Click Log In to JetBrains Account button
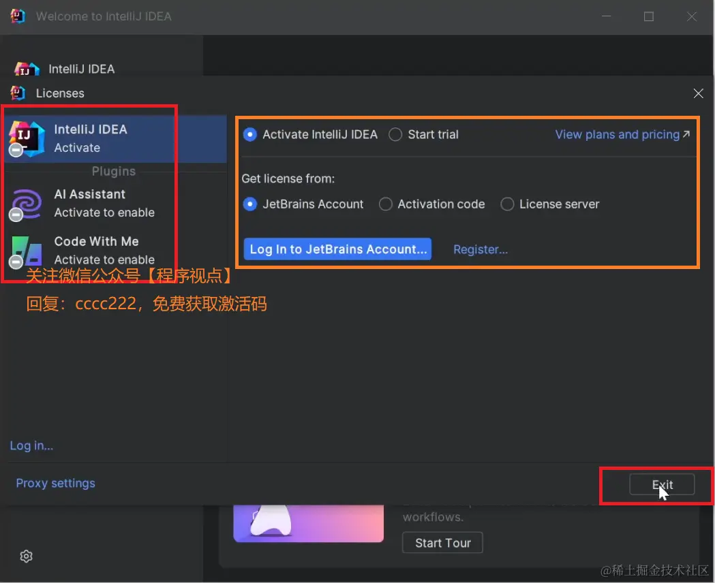This screenshot has height=583, width=715. [x=337, y=249]
